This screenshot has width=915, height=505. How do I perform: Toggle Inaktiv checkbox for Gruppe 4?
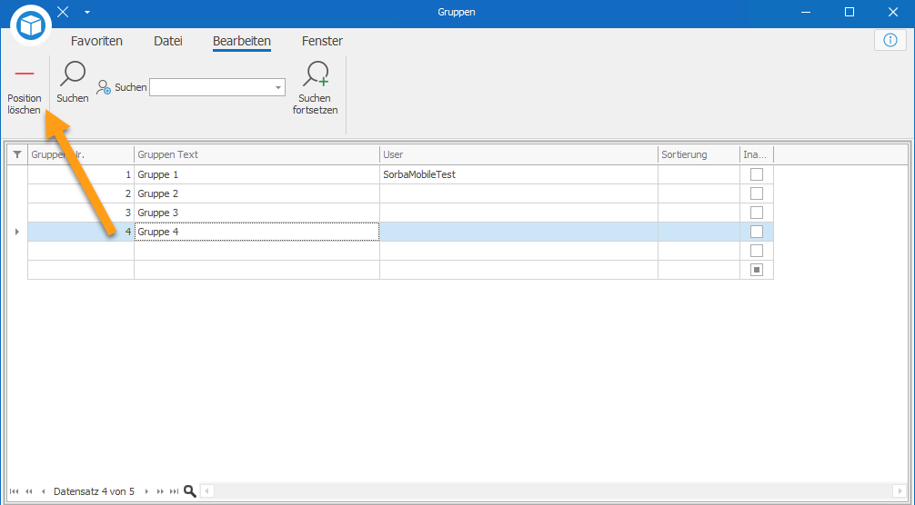point(757,232)
